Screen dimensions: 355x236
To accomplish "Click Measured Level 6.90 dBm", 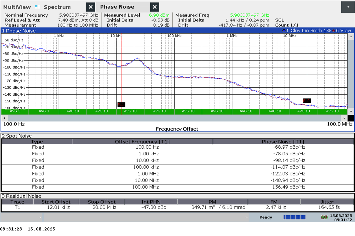I will 159,15.
